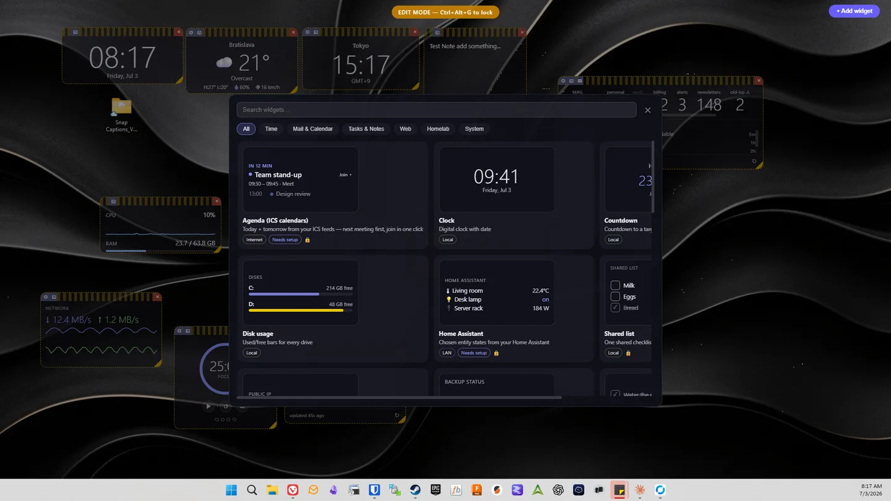Open the 8:17 AM taskbar clock
Image resolution: width=891 pixels, height=501 pixels.
point(871,490)
